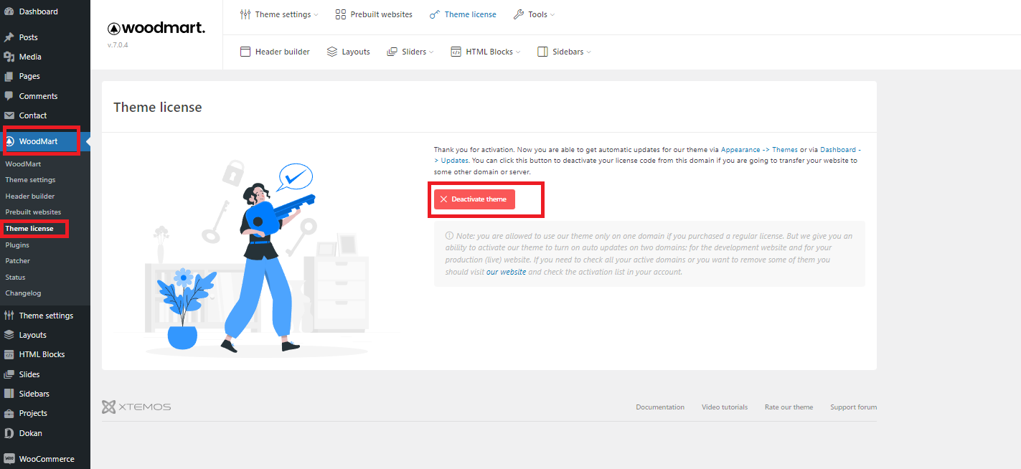
Task: Open Changelog submenu item
Action: click(x=23, y=293)
